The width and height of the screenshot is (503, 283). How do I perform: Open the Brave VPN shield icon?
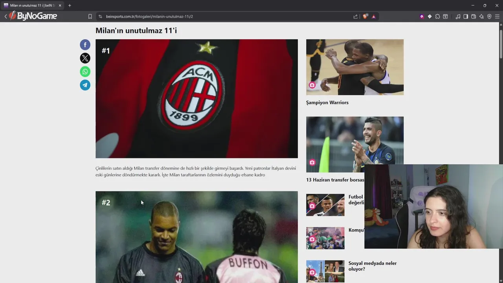point(489,17)
